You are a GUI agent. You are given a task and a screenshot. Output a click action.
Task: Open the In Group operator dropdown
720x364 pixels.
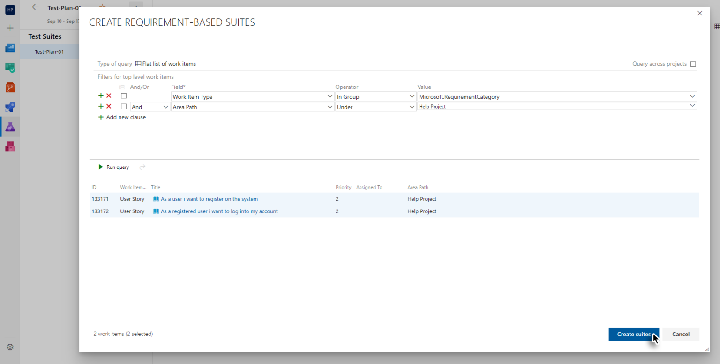click(375, 96)
